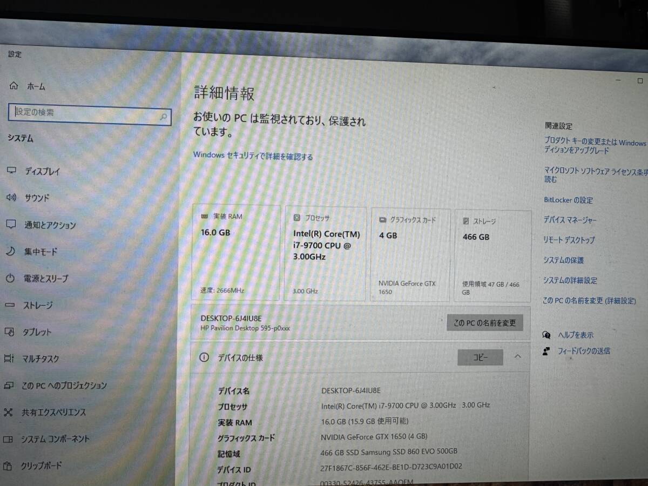The width and height of the screenshot is (648, 486).
Task: Click the Notifications and actions icon
Action: coord(11,224)
